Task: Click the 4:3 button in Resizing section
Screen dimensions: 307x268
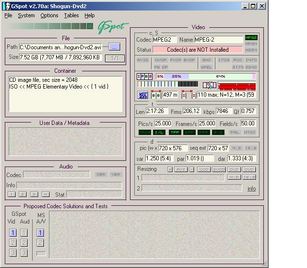Action: tap(234, 178)
